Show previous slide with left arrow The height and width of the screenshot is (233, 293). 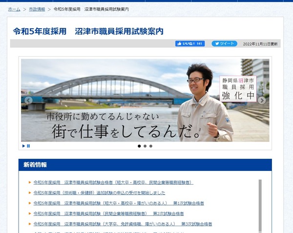28,100
